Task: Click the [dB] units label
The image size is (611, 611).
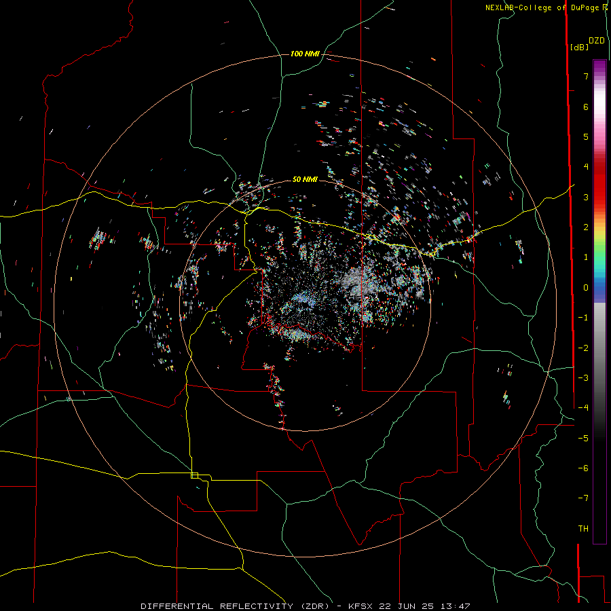Action: pos(579,47)
